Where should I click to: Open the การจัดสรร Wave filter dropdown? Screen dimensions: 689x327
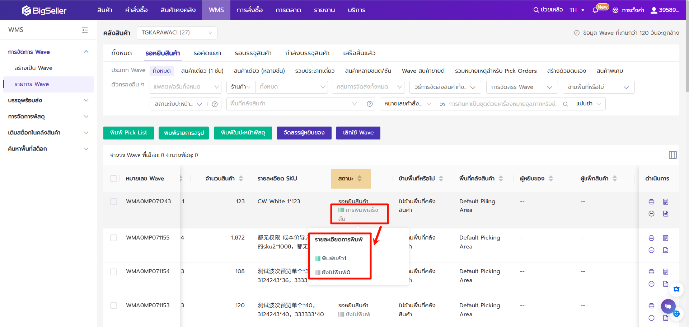tap(521, 87)
